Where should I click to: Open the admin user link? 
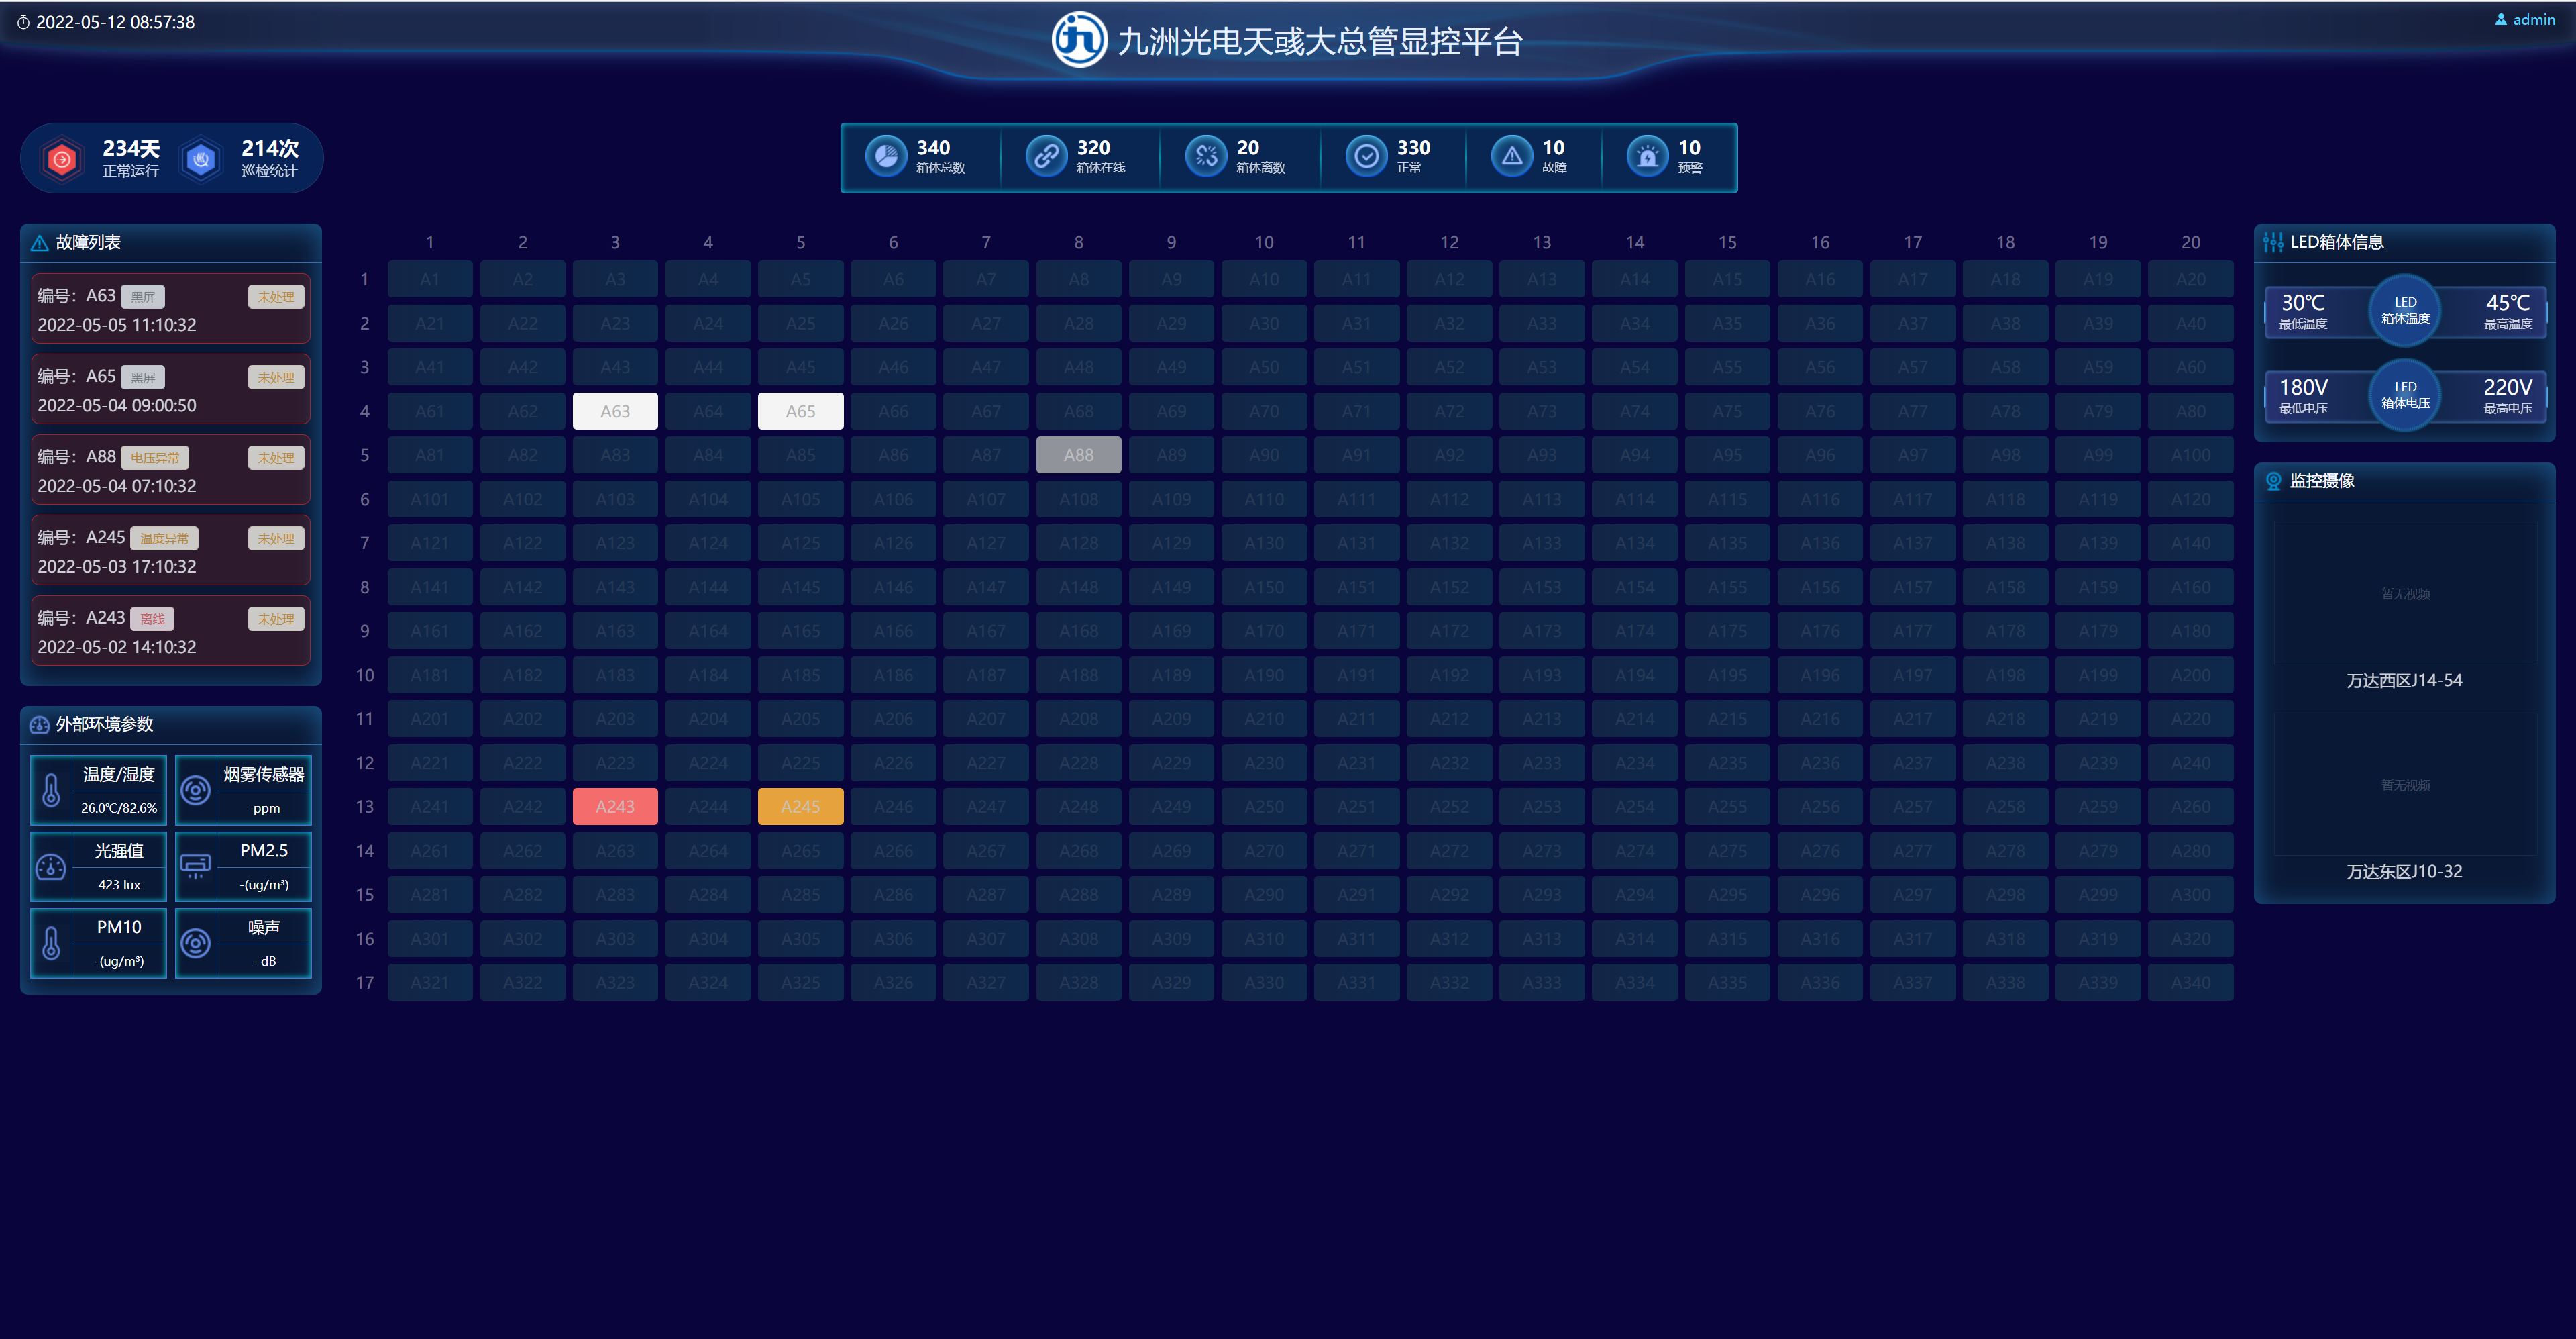click(2525, 20)
